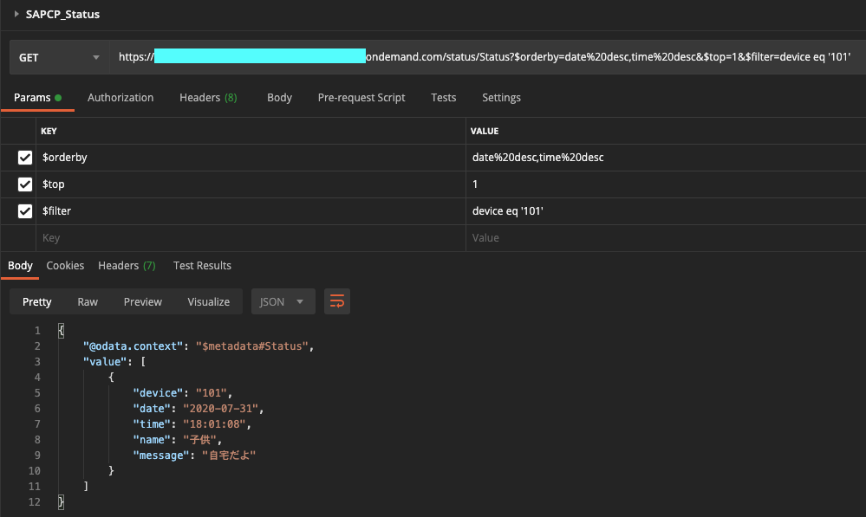Click the "name" key in response JSON
This screenshot has width=866, height=517.
tap(152, 440)
